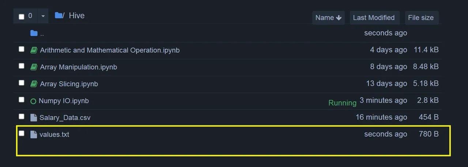Click the notebook icon beside Array Slicing.ipynb
The image size is (468, 167).
[x=34, y=84]
